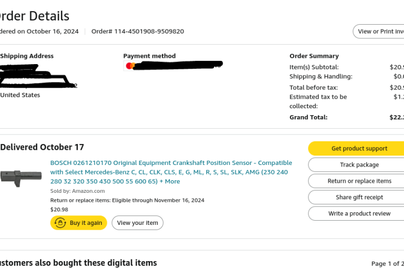Click the order number 114-4501908-9509820
Viewport: 404px width, 269px height.
point(149,32)
